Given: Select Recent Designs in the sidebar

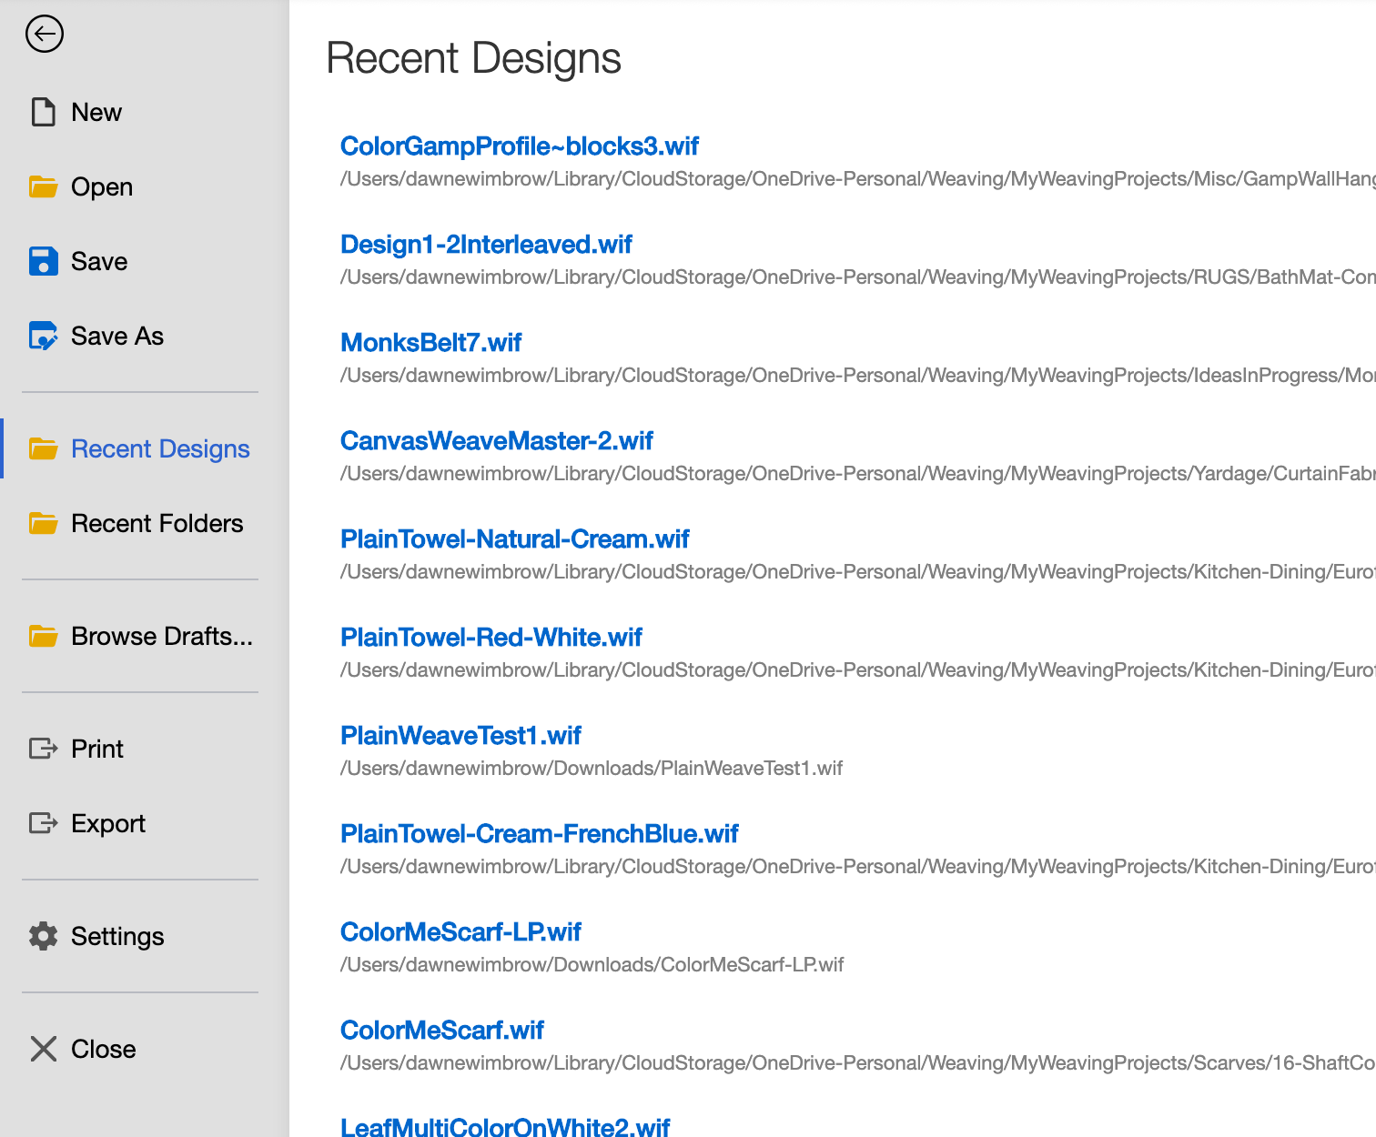Looking at the screenshot, I should coord(160,448).
